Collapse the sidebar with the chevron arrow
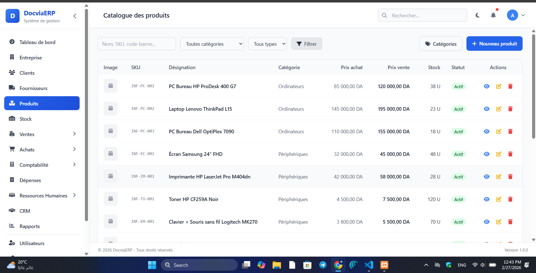The width and height of the screenshot is (536, 273). click(x=75, y=16)
